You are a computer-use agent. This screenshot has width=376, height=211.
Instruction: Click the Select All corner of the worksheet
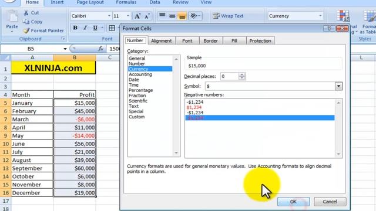coord(5,57)
